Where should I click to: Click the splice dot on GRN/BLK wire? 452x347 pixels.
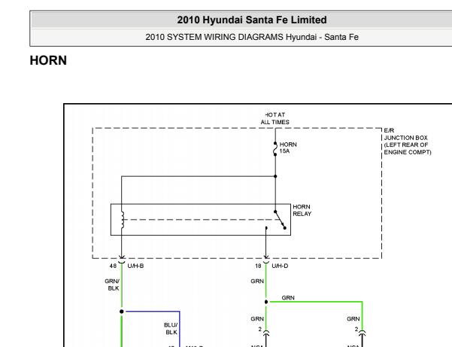point(122,312)
